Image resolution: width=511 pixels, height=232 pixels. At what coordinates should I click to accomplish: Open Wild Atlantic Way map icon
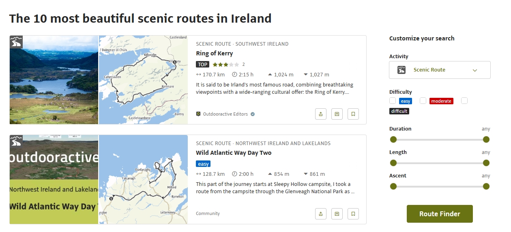[x=337, y=213]
